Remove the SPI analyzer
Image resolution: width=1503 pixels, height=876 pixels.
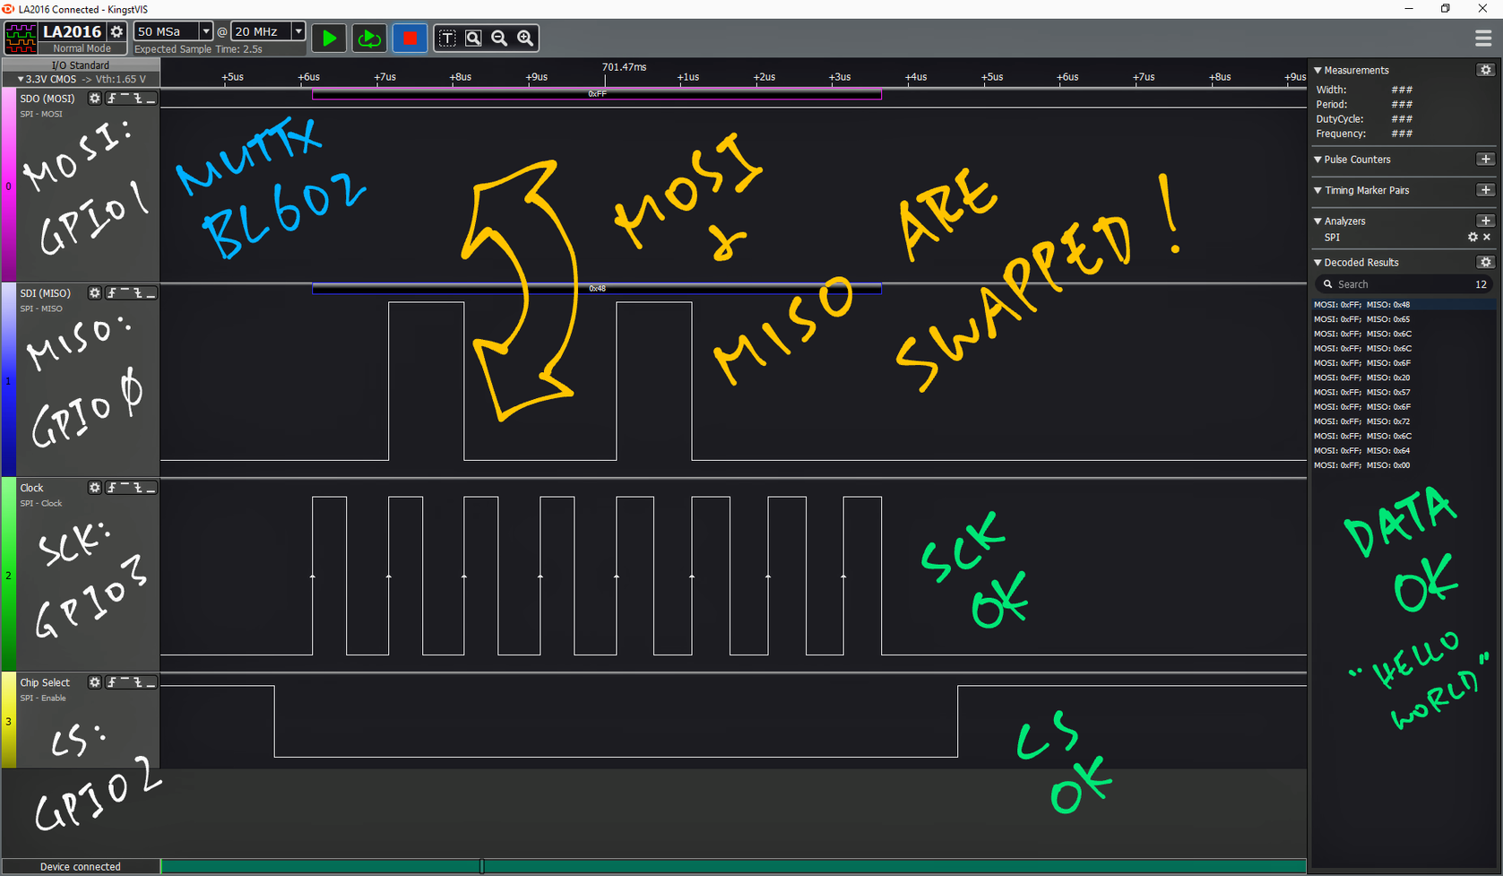[x=1487, y=238]
